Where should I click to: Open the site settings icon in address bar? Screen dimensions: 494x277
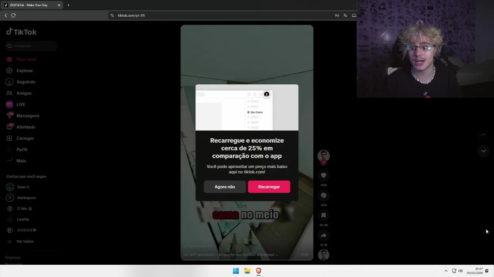(x=112, y=15)
